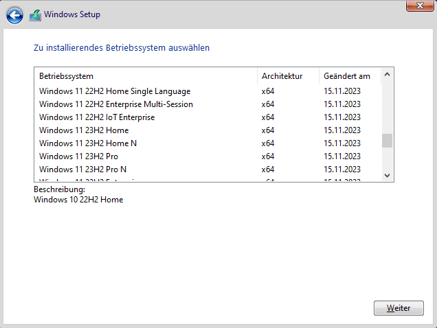Click Weiter to continue setup
This screenshot has height=328, width=437.
point(399,308)
